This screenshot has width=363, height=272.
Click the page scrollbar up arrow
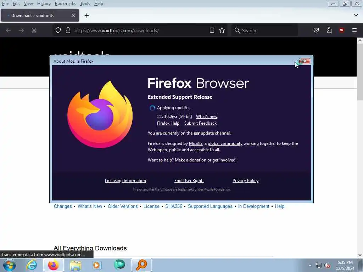click(360, 40)
